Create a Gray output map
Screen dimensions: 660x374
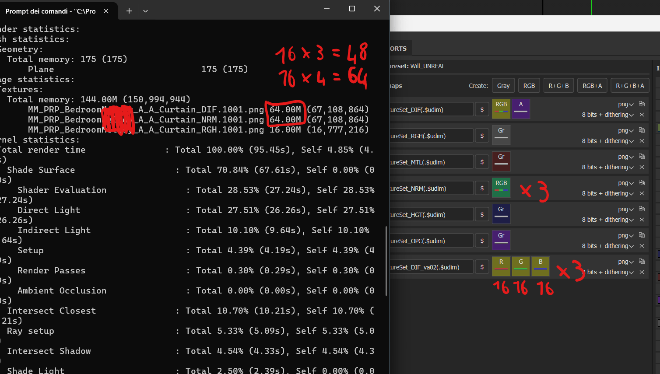pos(503,86)
